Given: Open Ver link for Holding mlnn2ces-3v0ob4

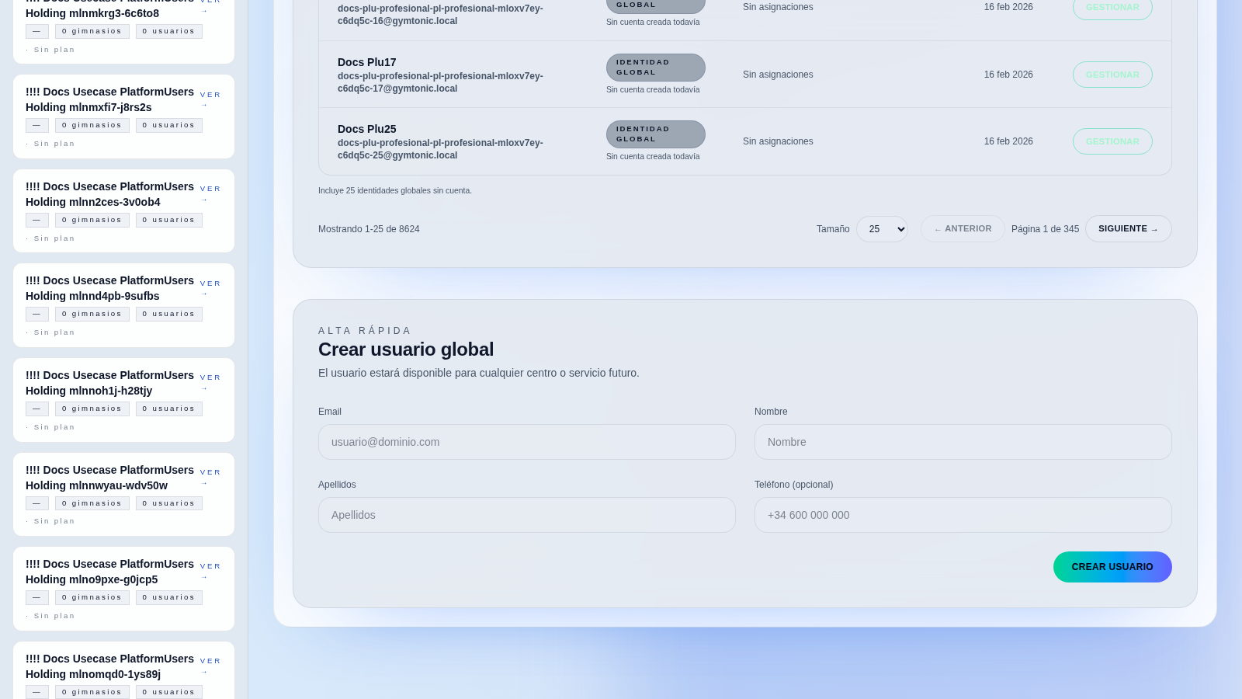Looking at the screenshot, I should tap(210, 193).
